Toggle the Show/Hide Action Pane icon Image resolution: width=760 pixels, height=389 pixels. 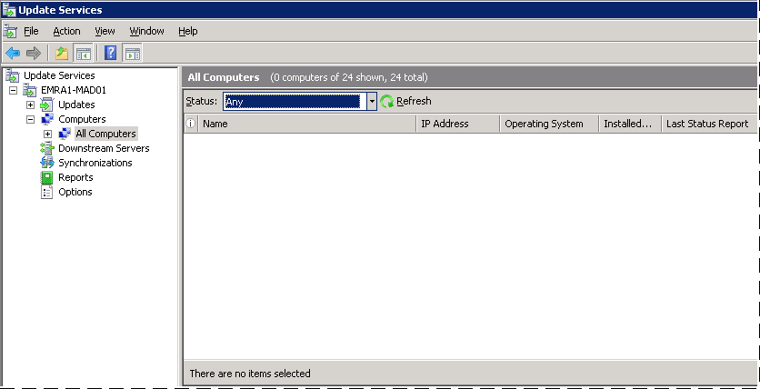pyautogui.click(x=133, y=53)
